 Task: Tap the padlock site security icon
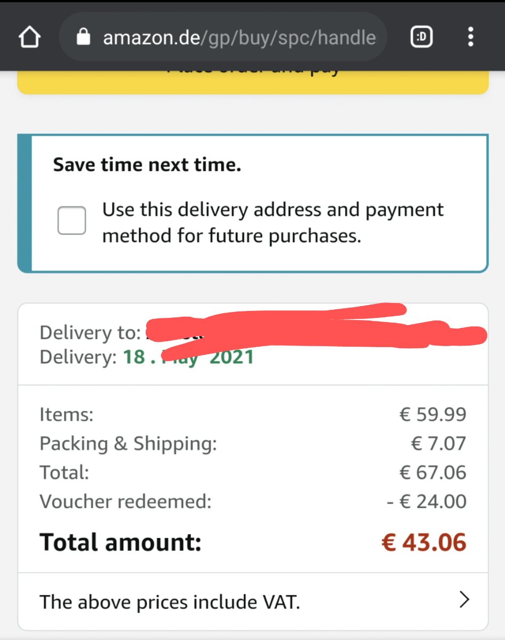point(83,37)
